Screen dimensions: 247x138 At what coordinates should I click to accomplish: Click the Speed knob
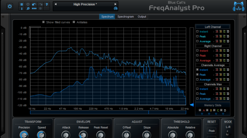(41, 135)
